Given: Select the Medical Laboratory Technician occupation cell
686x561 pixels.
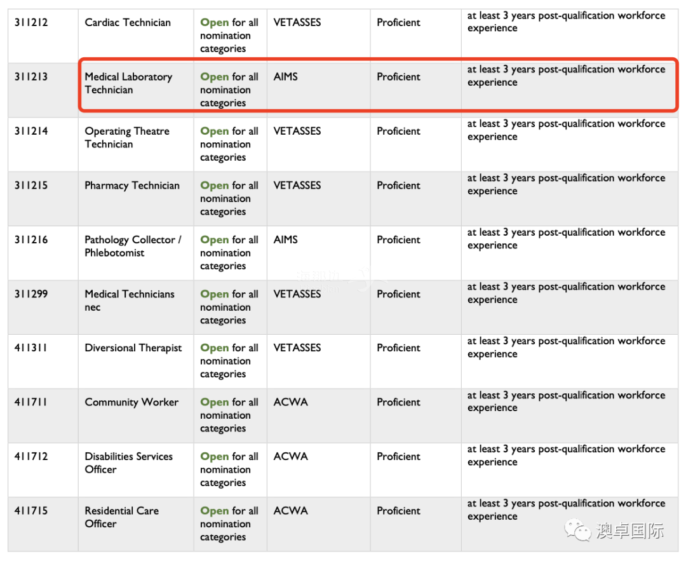Looking at the screenshot, I should pyautogui.click(x=128, y=83).
